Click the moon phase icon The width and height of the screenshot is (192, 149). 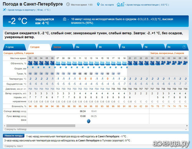pos(89,121)
